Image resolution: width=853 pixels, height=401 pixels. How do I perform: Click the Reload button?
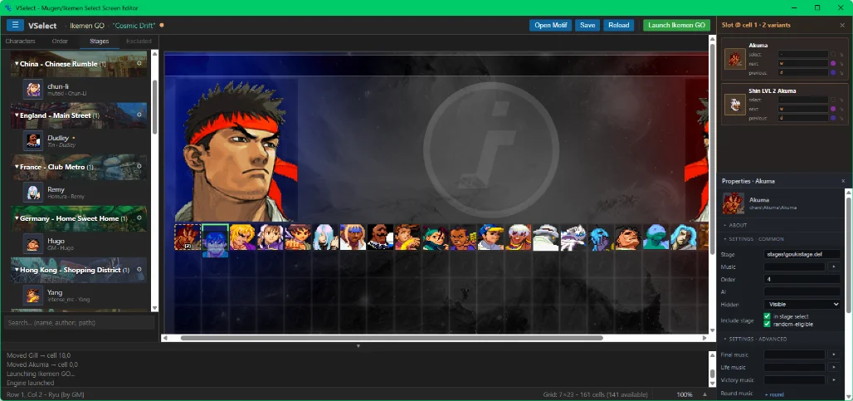pos(618,25)
